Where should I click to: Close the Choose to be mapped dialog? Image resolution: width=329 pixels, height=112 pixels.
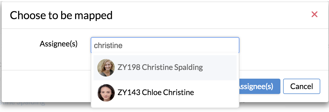click(315, 14)
